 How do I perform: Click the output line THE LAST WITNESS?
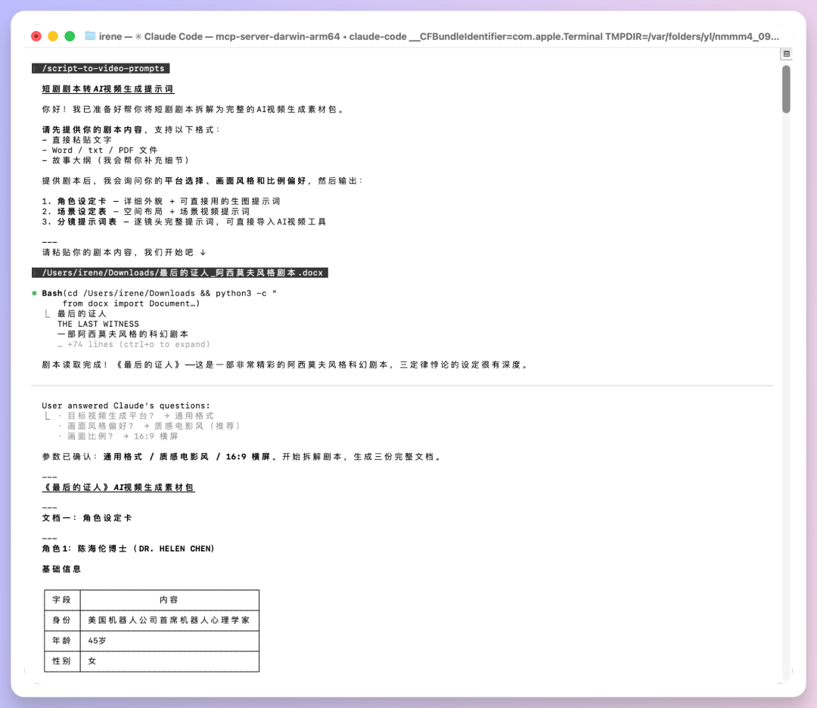(98, 324)
